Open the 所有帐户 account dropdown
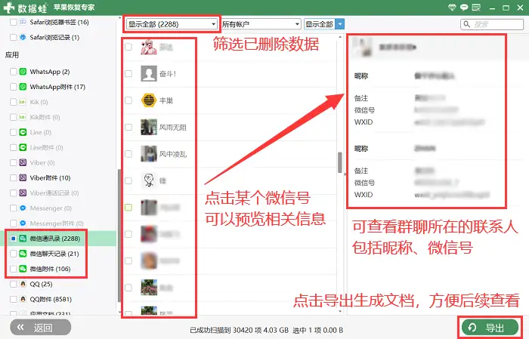This screenshot has height=339, width=529. (261, 24)
